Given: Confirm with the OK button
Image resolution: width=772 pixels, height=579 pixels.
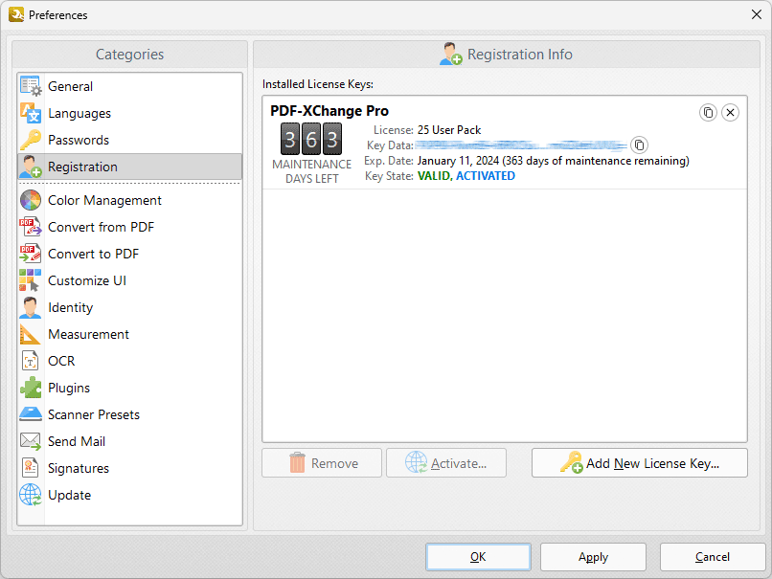Looking at the screenshot, I should [478, 557].
